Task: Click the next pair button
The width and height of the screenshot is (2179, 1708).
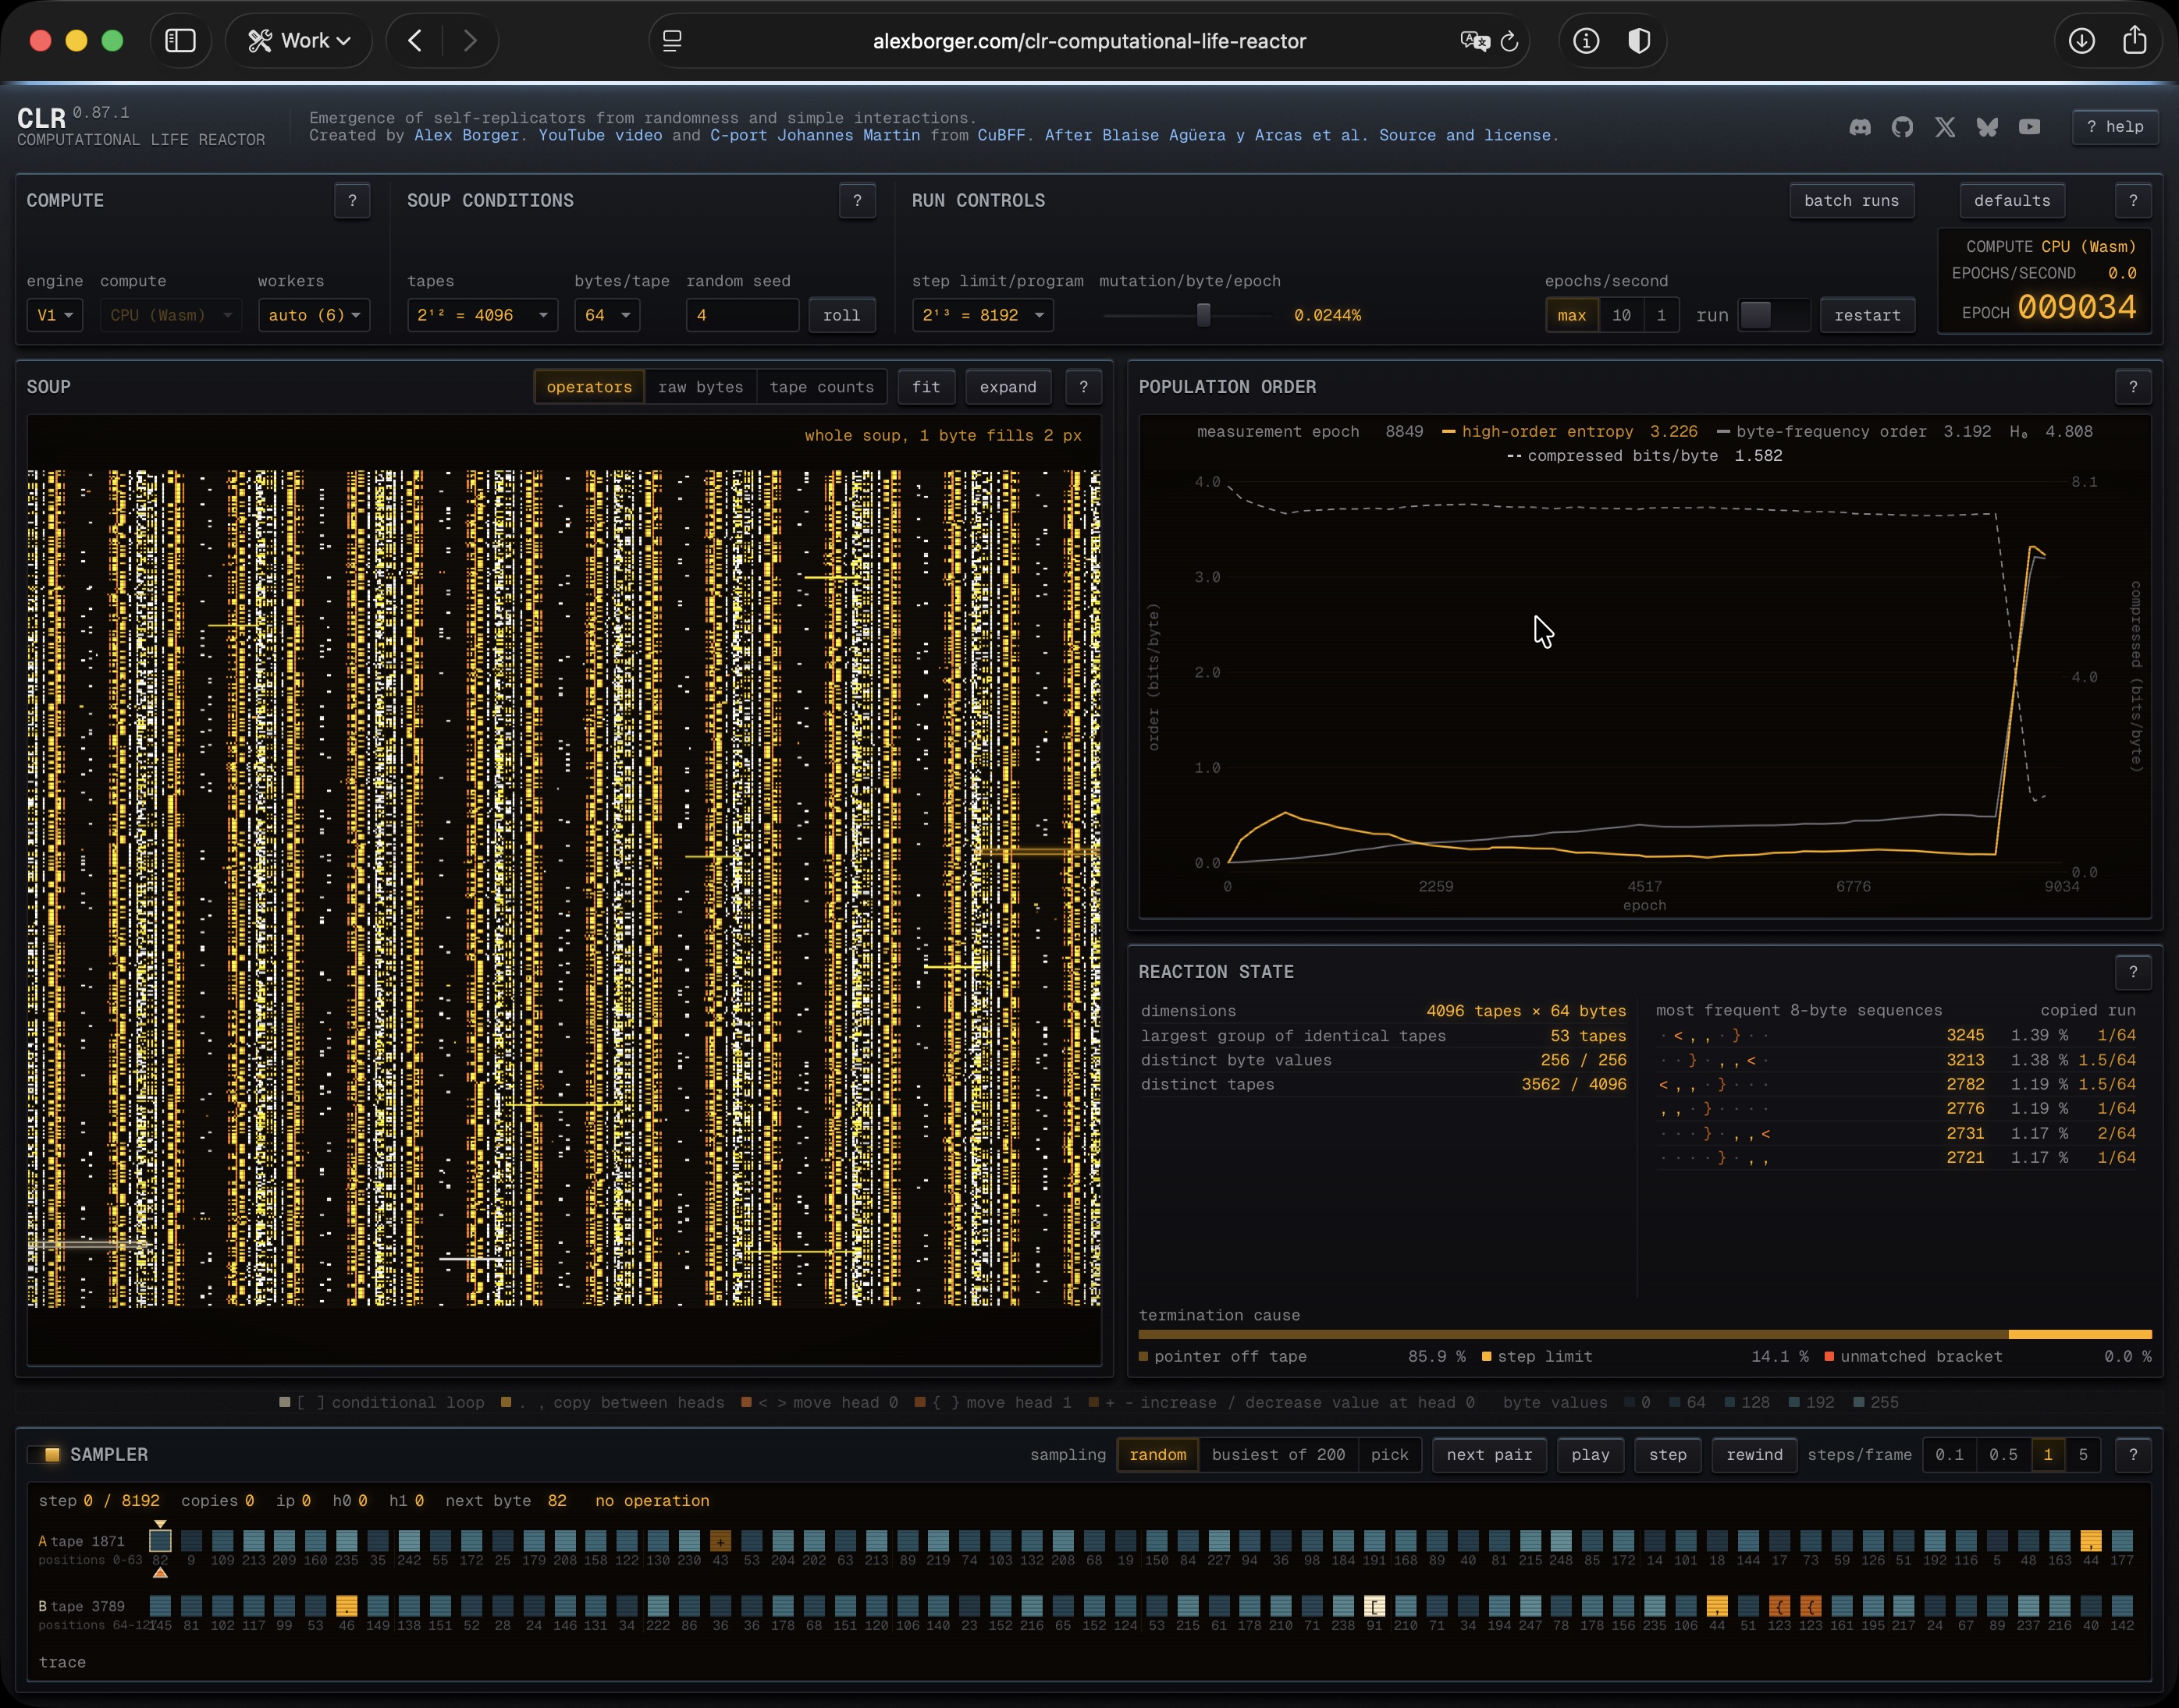Action: click(x=1488, y=1455)
